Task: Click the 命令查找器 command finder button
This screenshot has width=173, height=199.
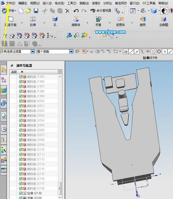Action: 101,11
